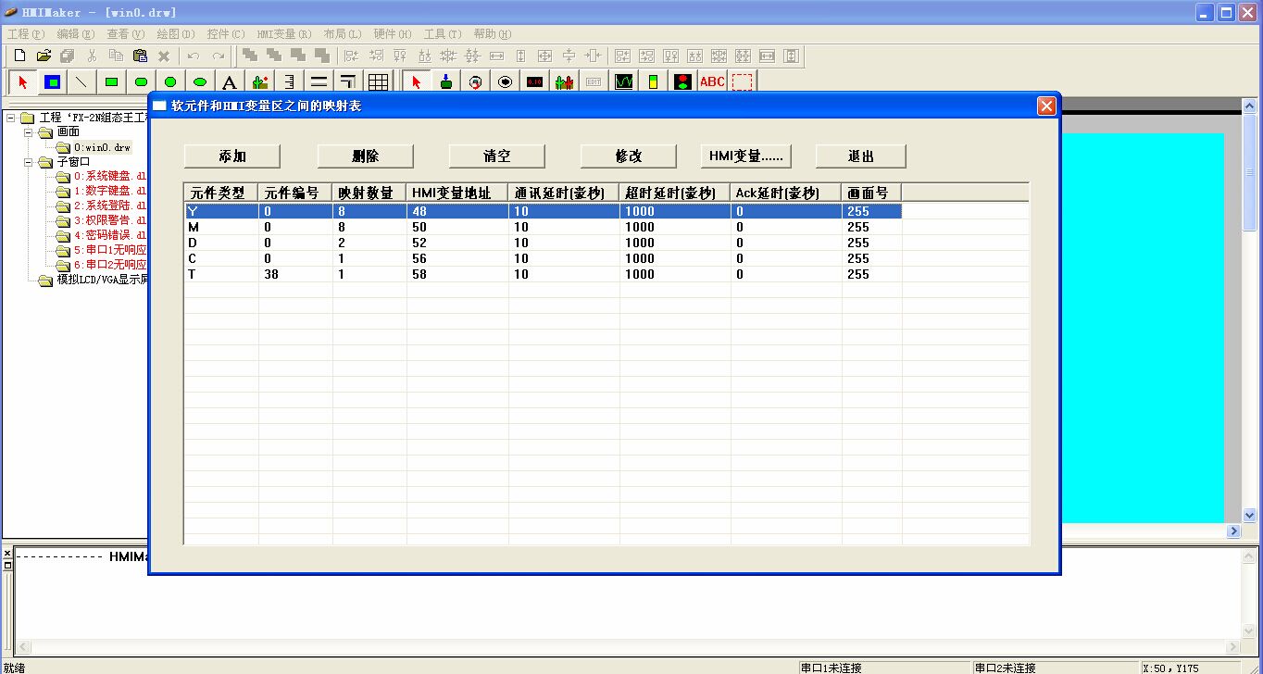
Task: Click the waveform trend chart control
Action: 624,81
